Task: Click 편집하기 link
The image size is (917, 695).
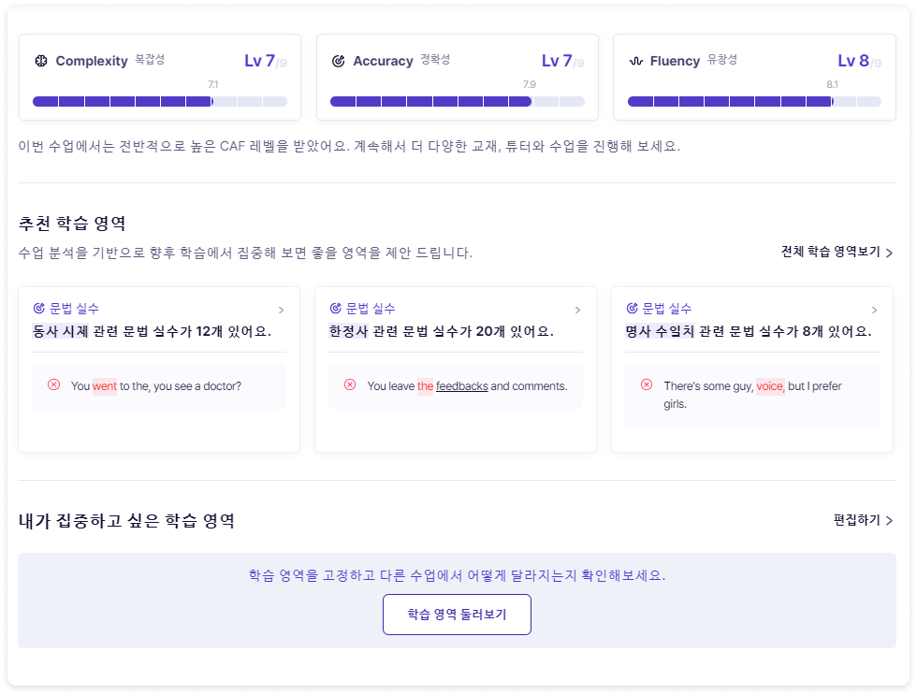Action: tap(863, 520)
